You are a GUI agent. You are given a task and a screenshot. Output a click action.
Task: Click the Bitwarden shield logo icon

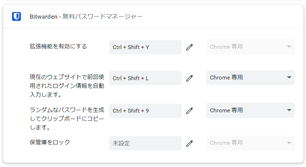16,17
